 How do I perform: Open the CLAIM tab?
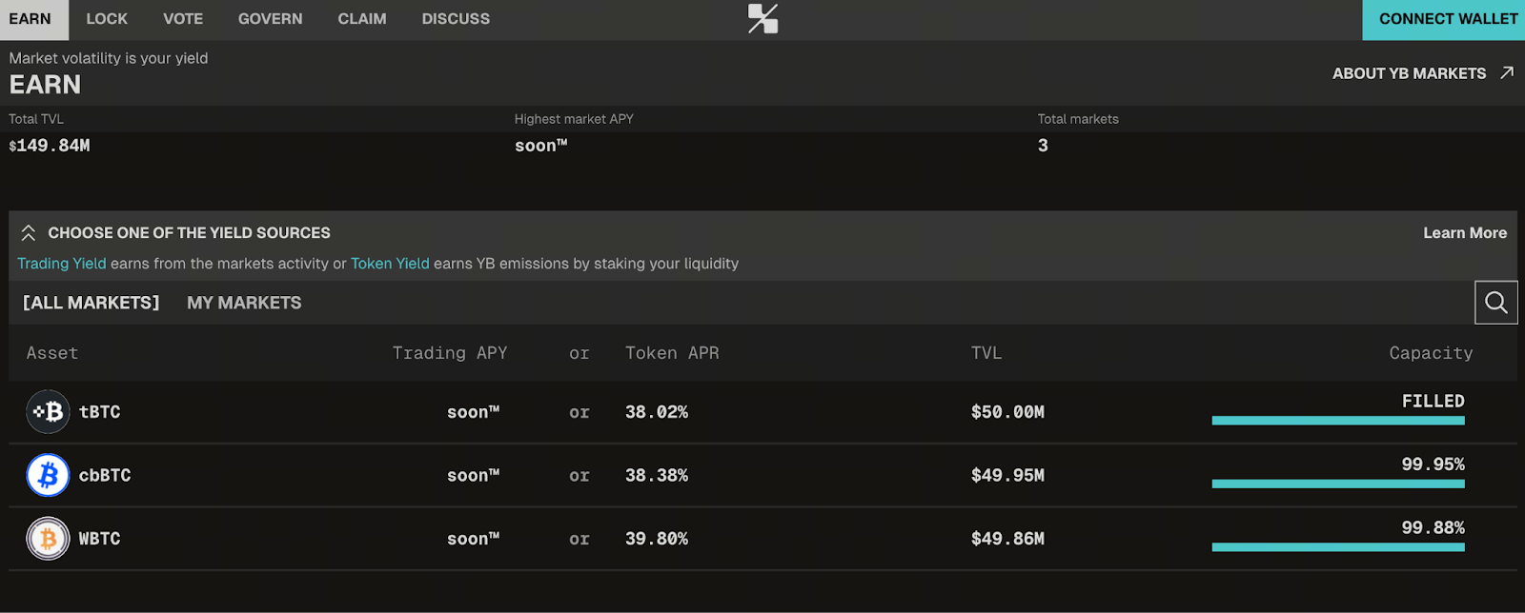[x=362, y=19]
